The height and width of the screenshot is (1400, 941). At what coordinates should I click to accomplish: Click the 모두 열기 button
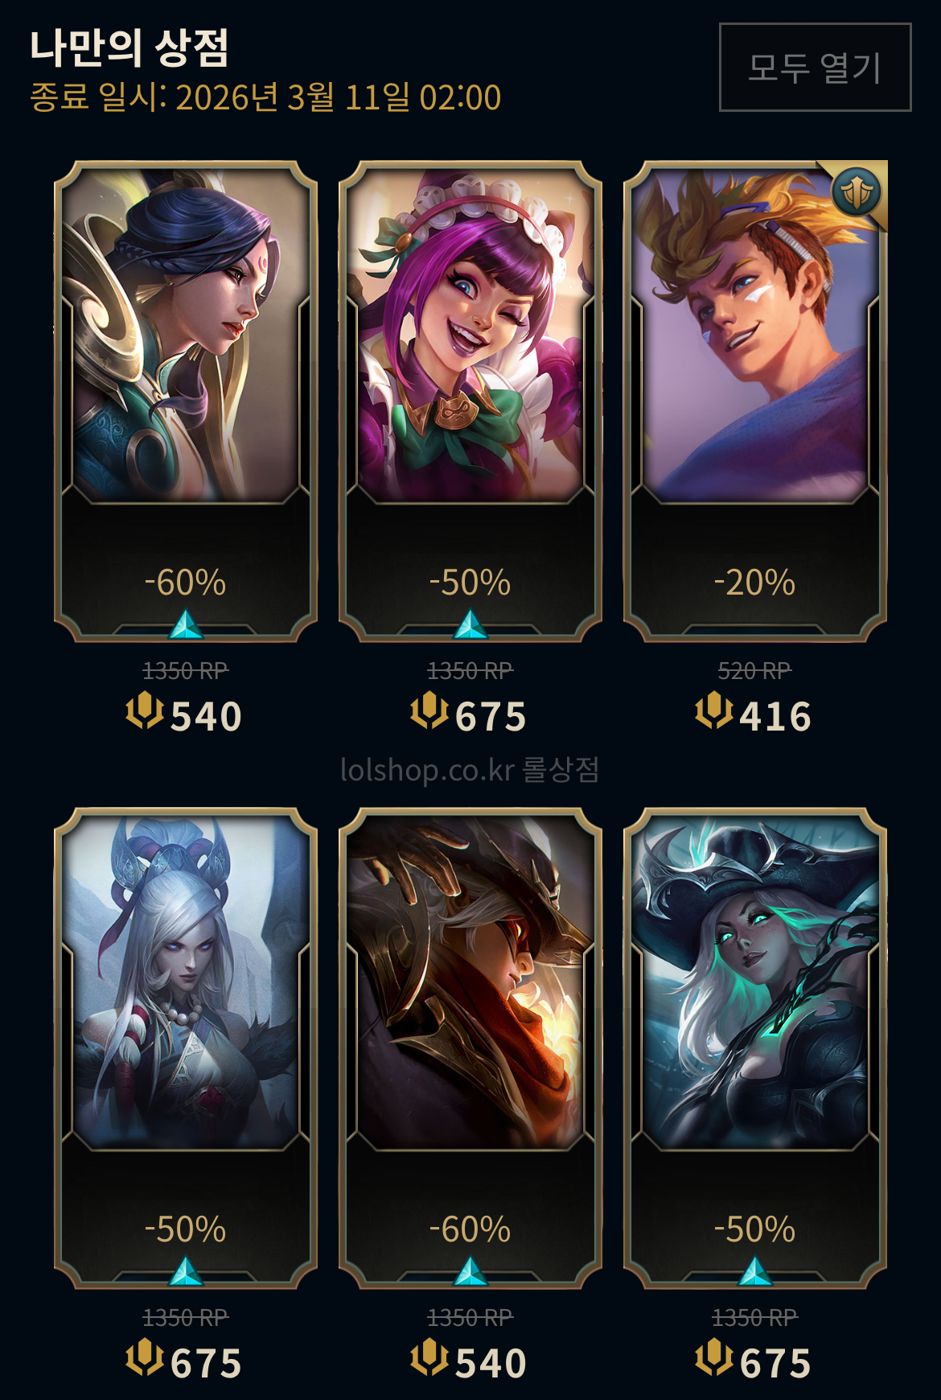point(815,67)
